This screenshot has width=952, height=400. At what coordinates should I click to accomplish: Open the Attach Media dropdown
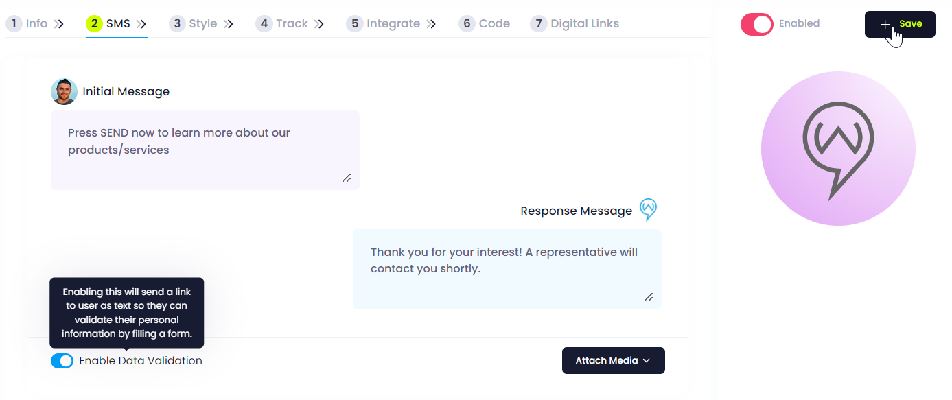click(x=614, y=361)
